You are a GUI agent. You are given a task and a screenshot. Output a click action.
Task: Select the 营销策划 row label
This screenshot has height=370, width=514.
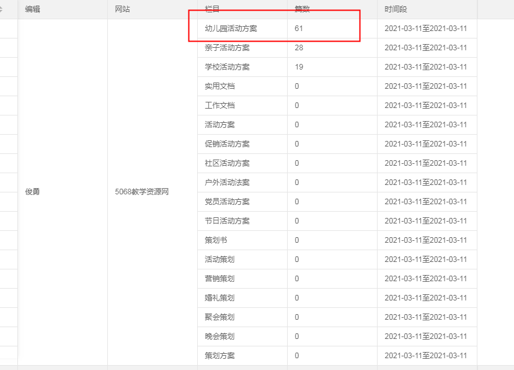pos(219,279)
